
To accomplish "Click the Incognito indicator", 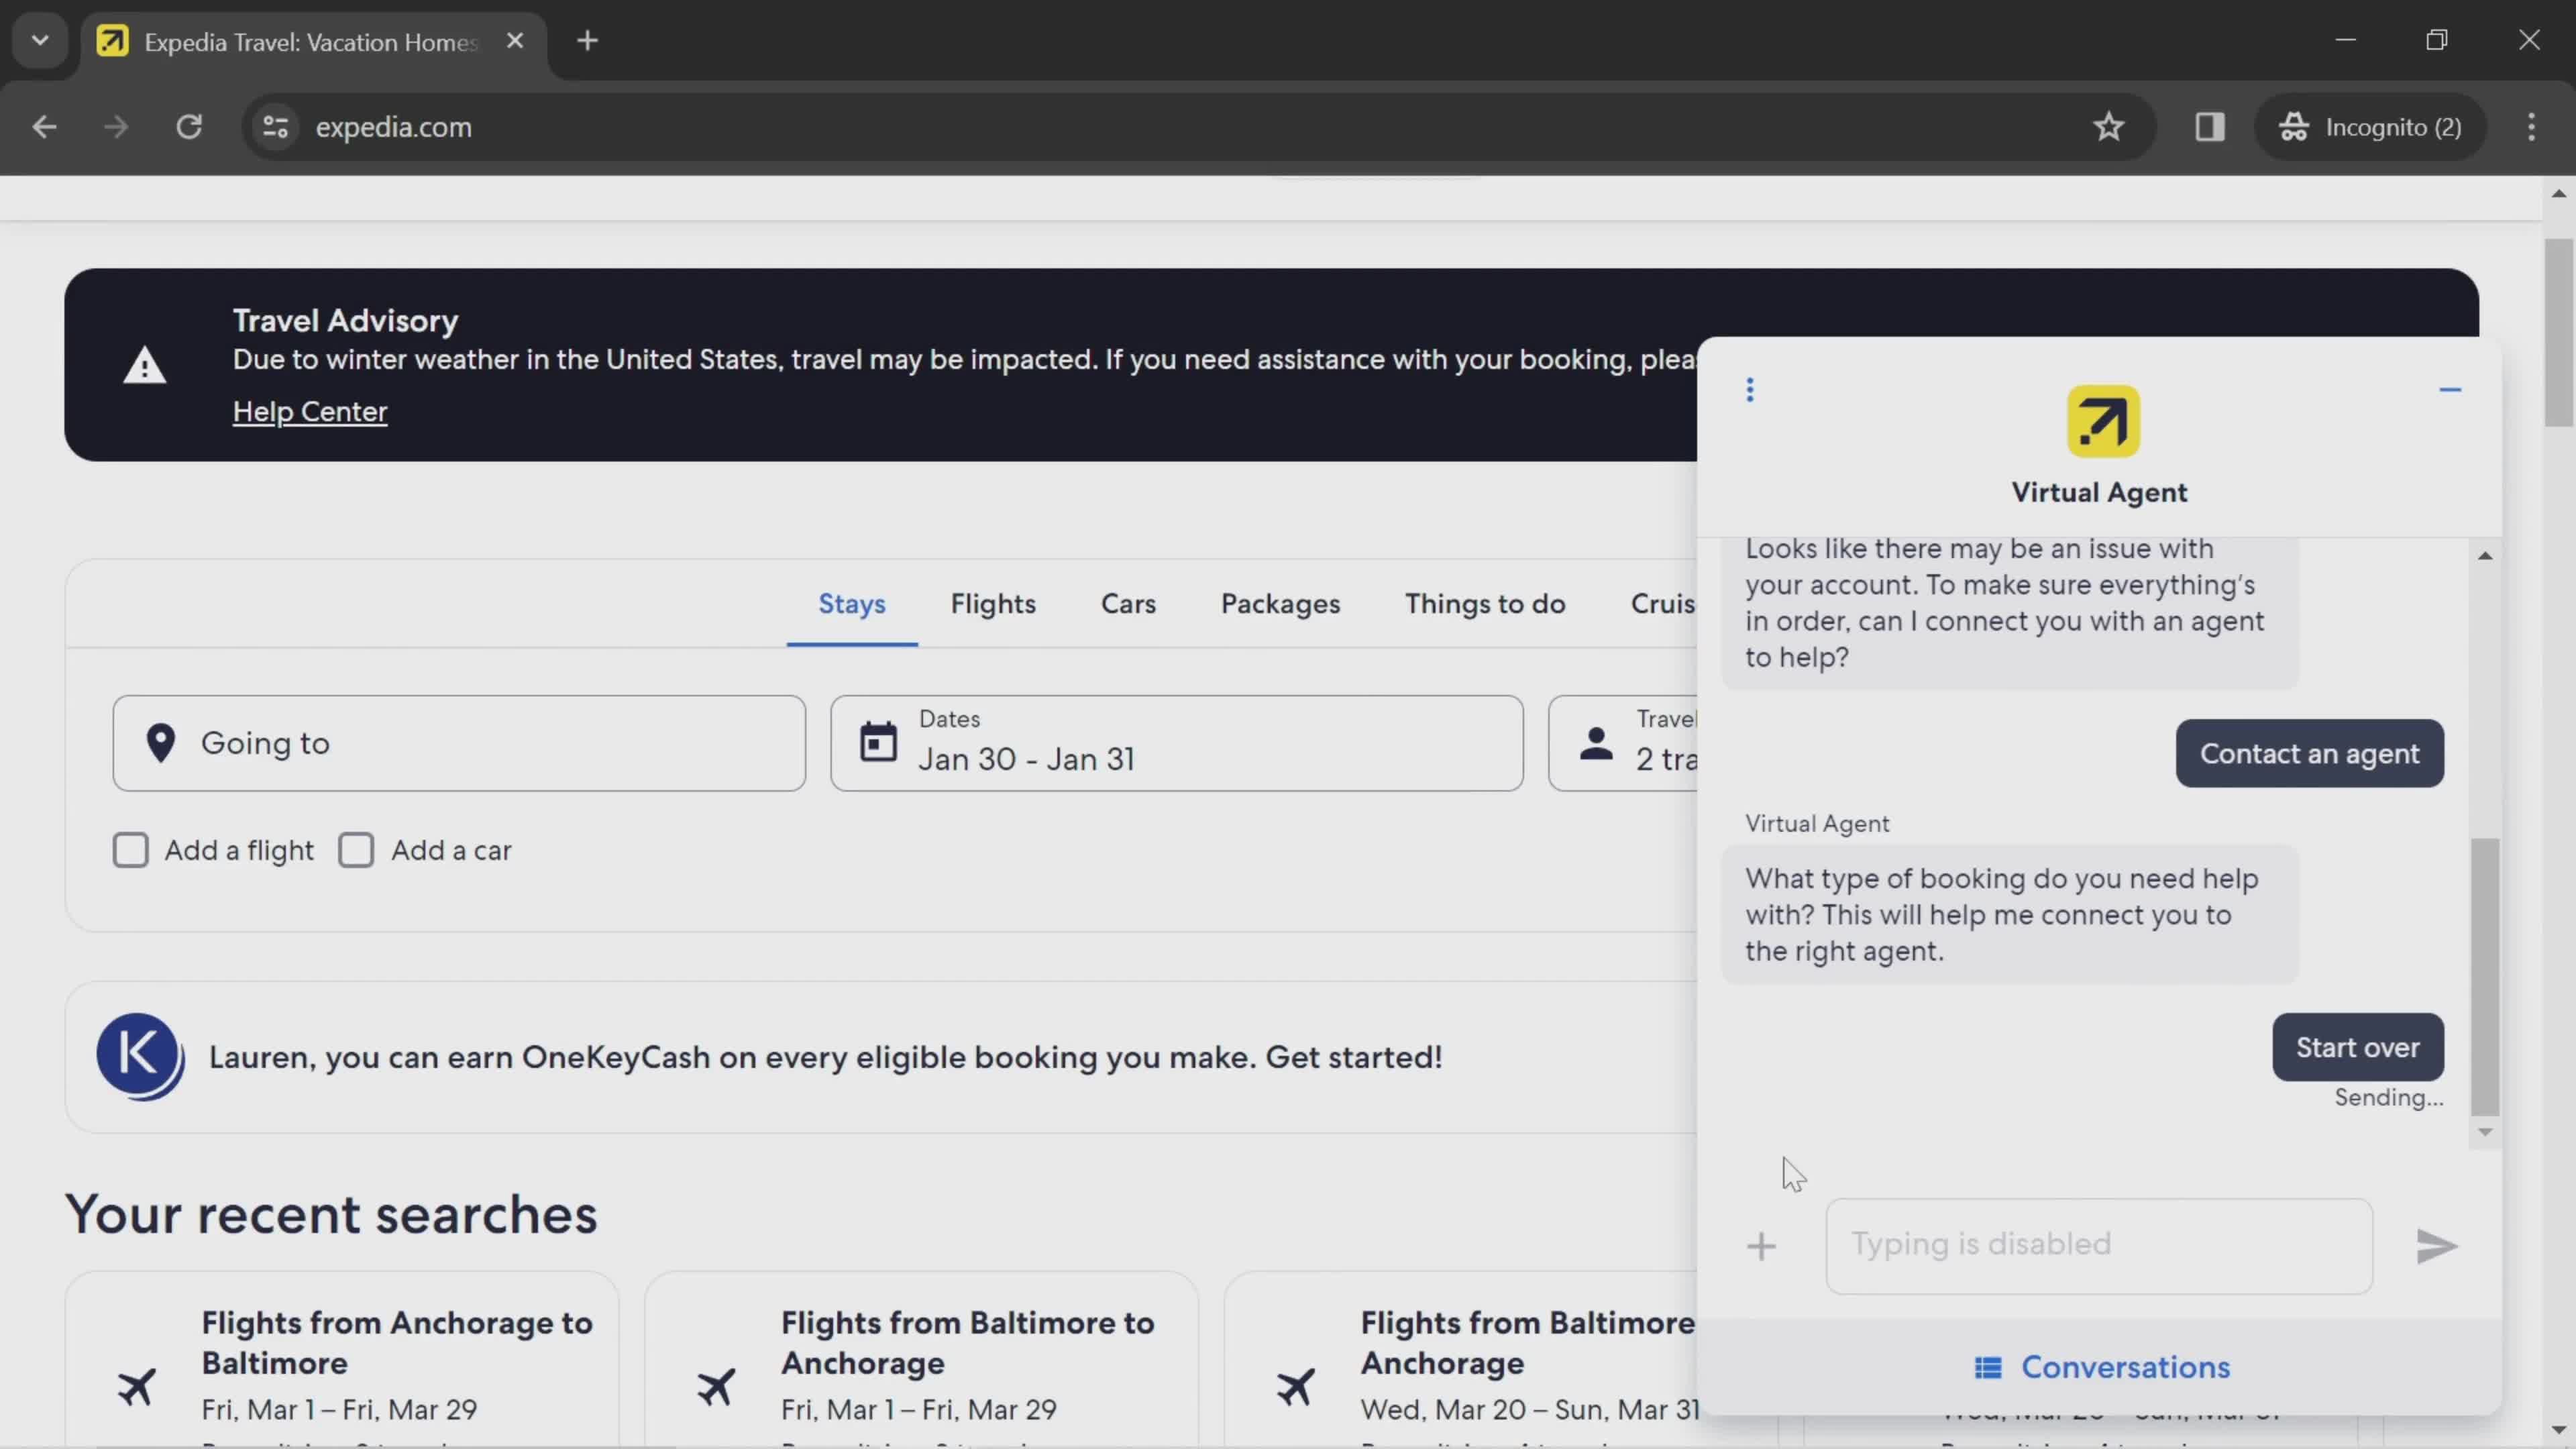I will pos(2370,127).
